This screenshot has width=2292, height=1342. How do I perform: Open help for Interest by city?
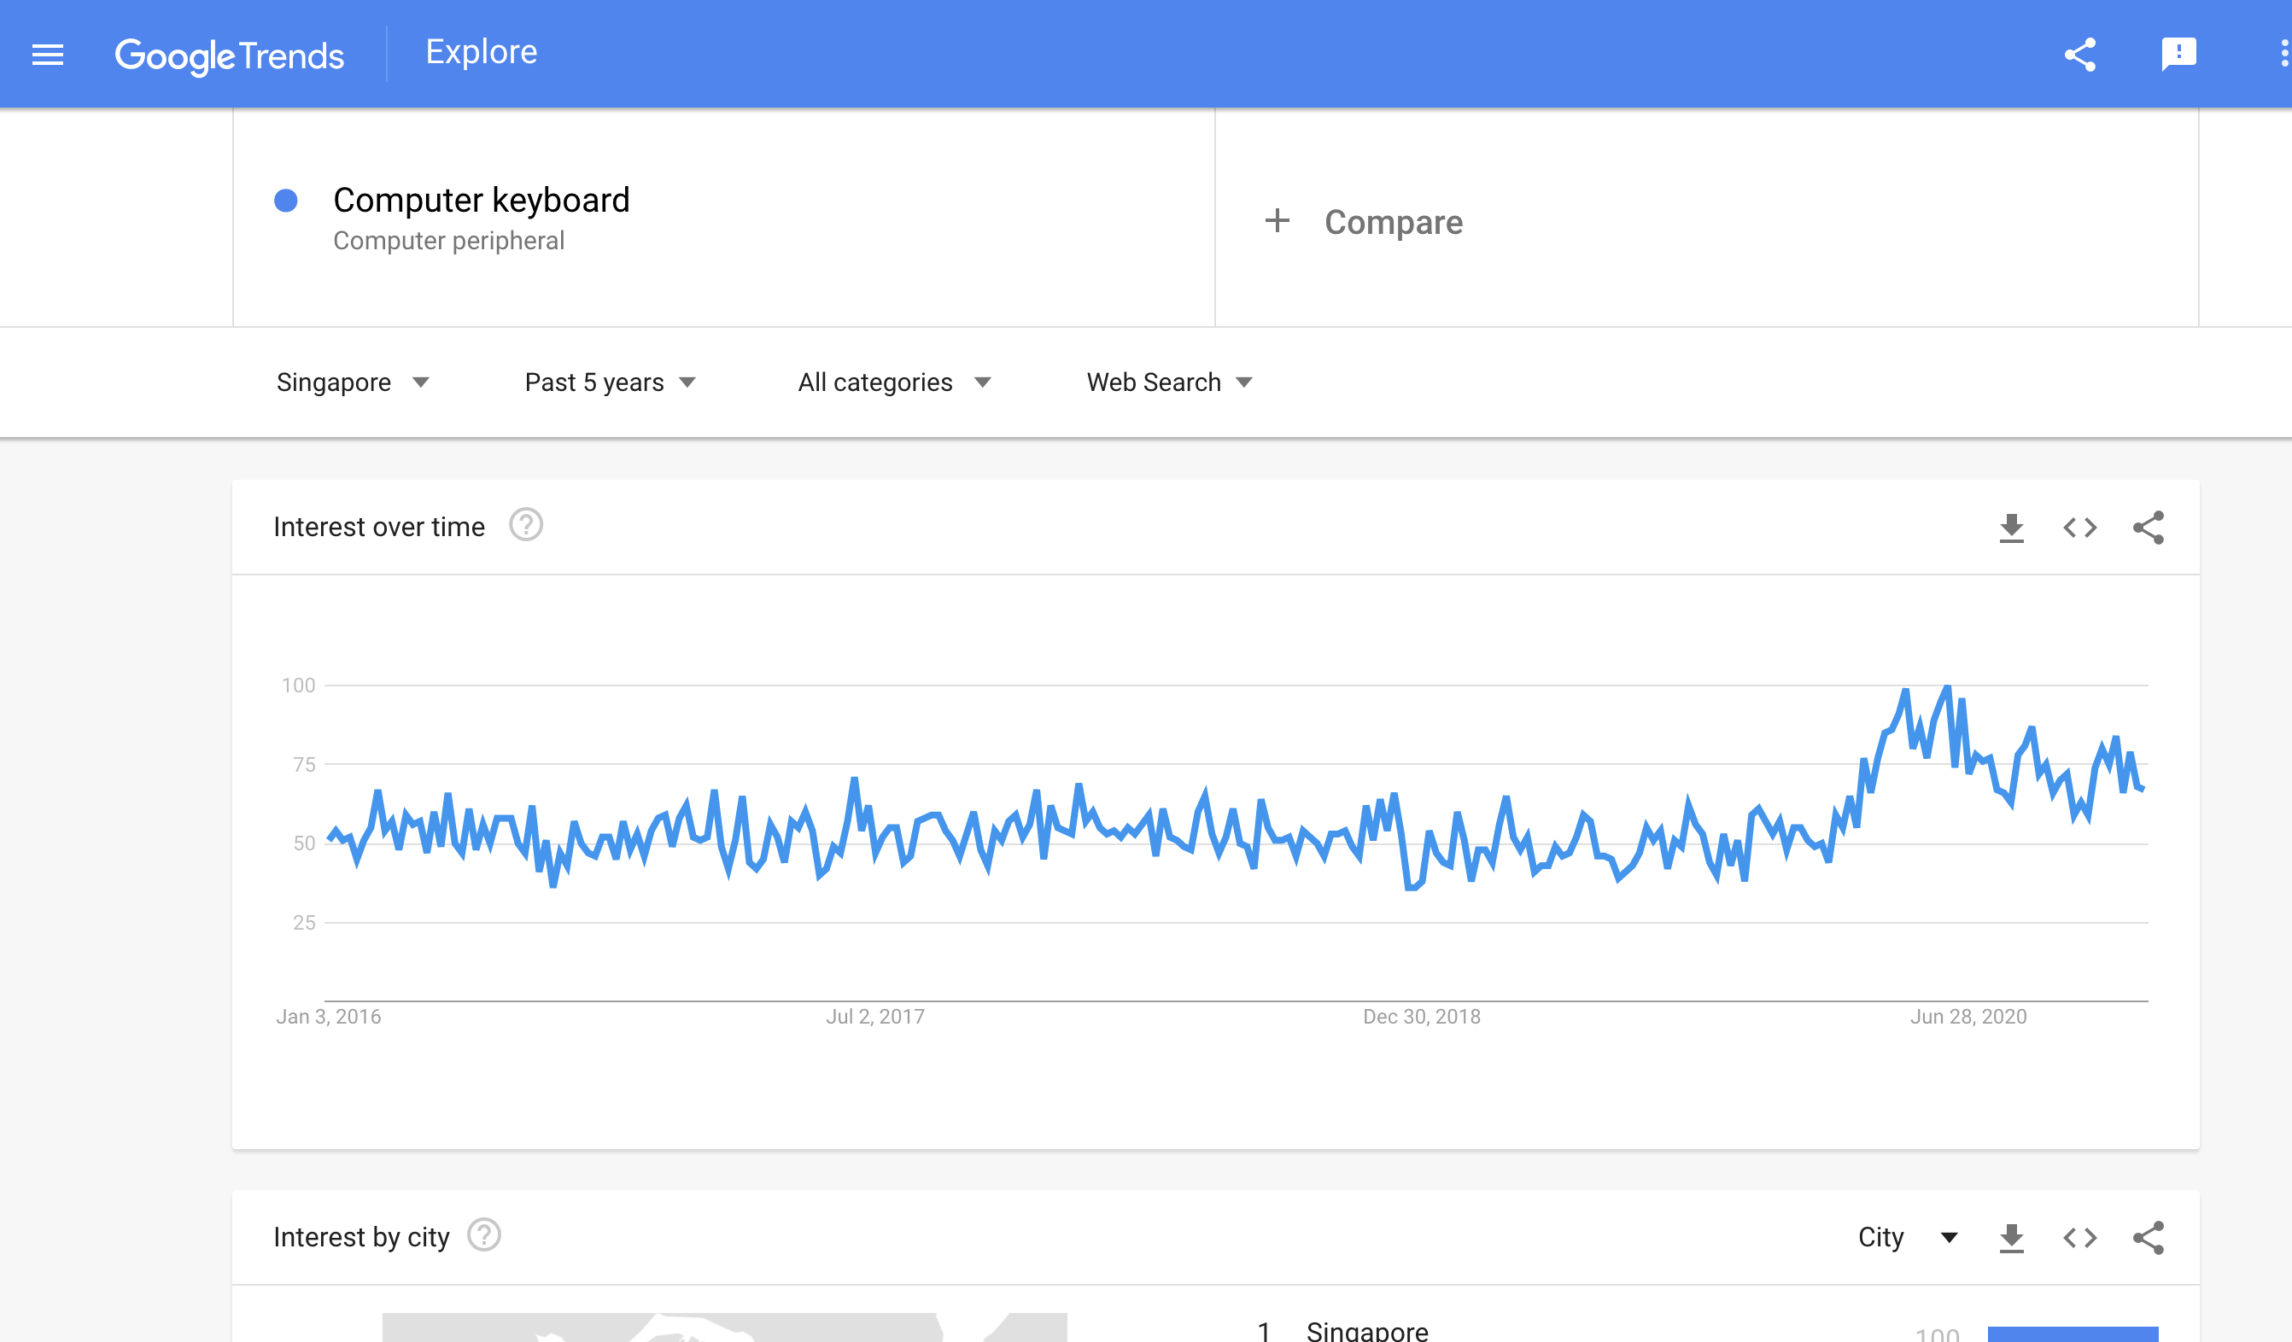[484, 1235]
